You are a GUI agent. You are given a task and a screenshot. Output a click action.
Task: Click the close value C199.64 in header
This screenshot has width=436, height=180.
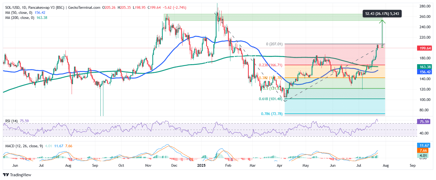point(154,7)
